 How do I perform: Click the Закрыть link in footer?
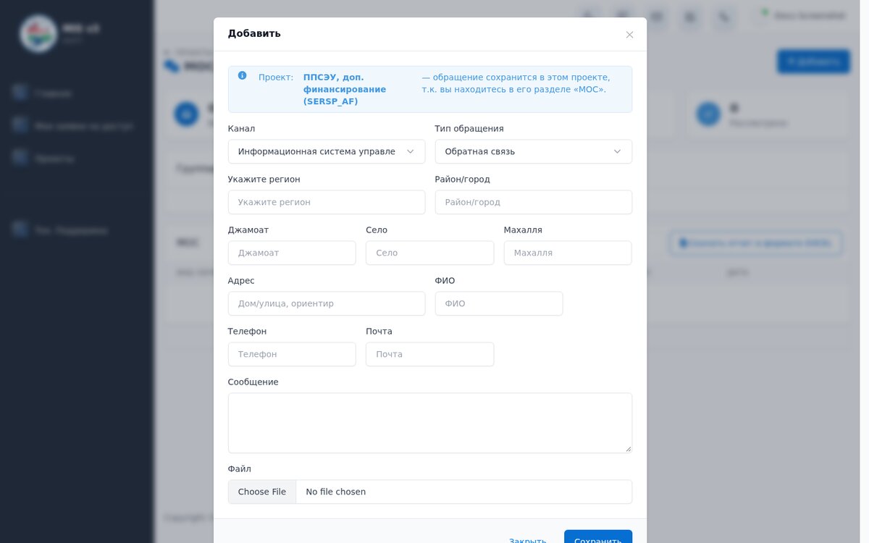[x=528, y=540]
